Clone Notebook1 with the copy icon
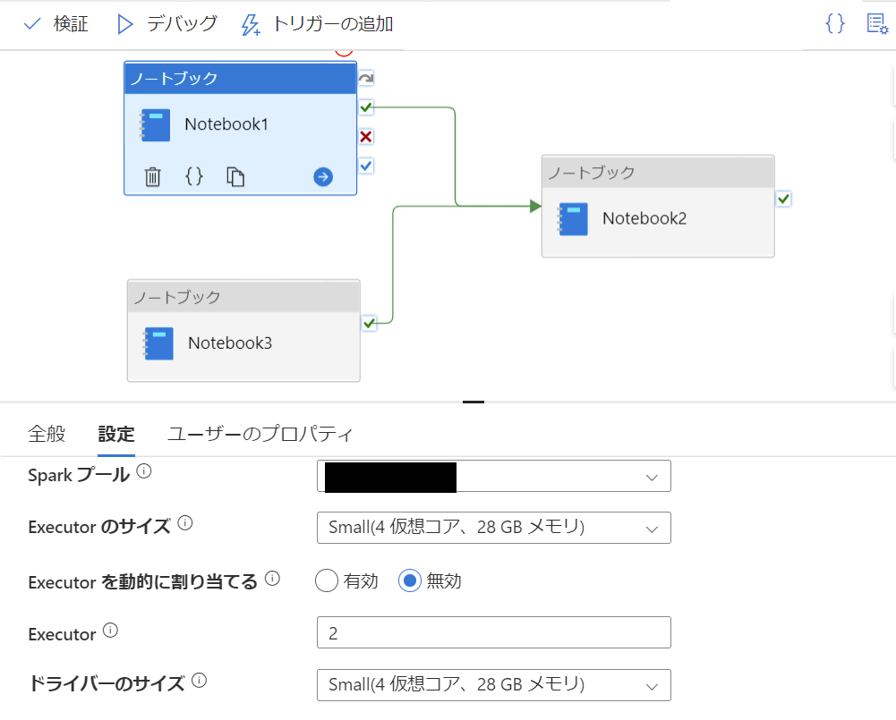The image size is (896, 720). (235, 176)
